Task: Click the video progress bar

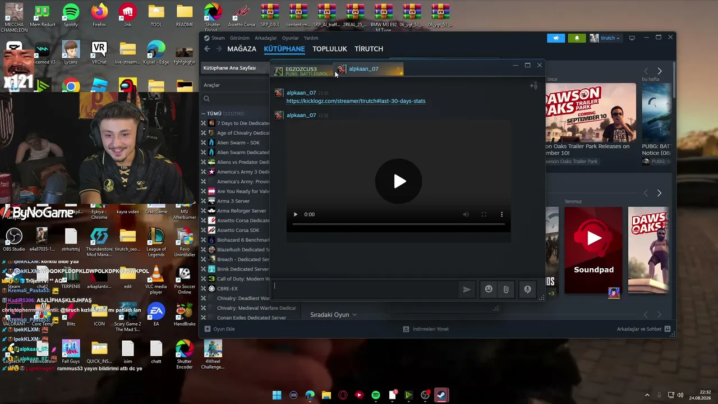Action: [398, 224]
